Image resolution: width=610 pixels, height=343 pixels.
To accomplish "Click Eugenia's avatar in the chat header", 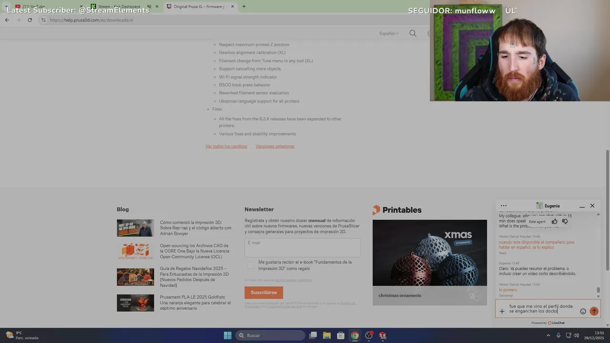I will (539, 206).
